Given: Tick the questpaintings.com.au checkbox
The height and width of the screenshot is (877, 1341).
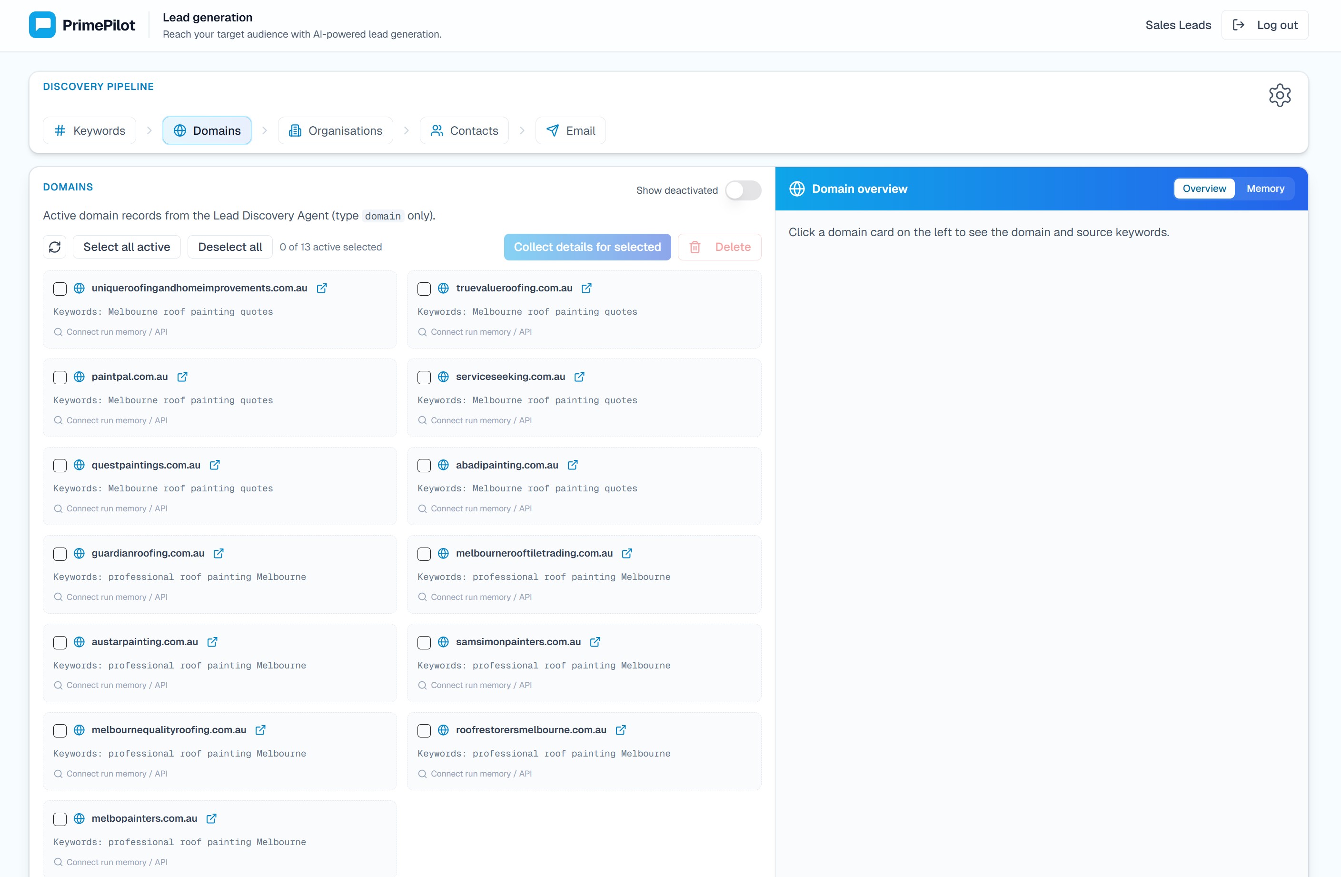Looking at the screenshot, I should 60,466.
